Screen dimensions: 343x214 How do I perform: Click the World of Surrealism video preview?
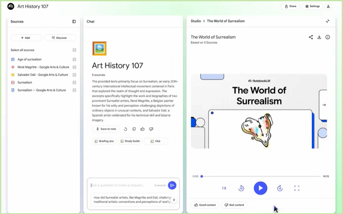(x=259, y=111)
